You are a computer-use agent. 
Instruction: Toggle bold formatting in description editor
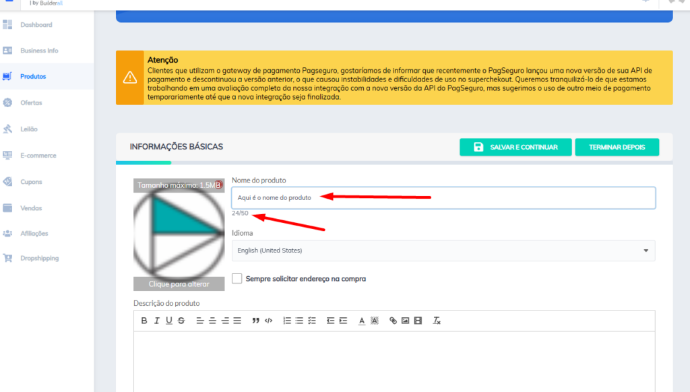point(144,321)
